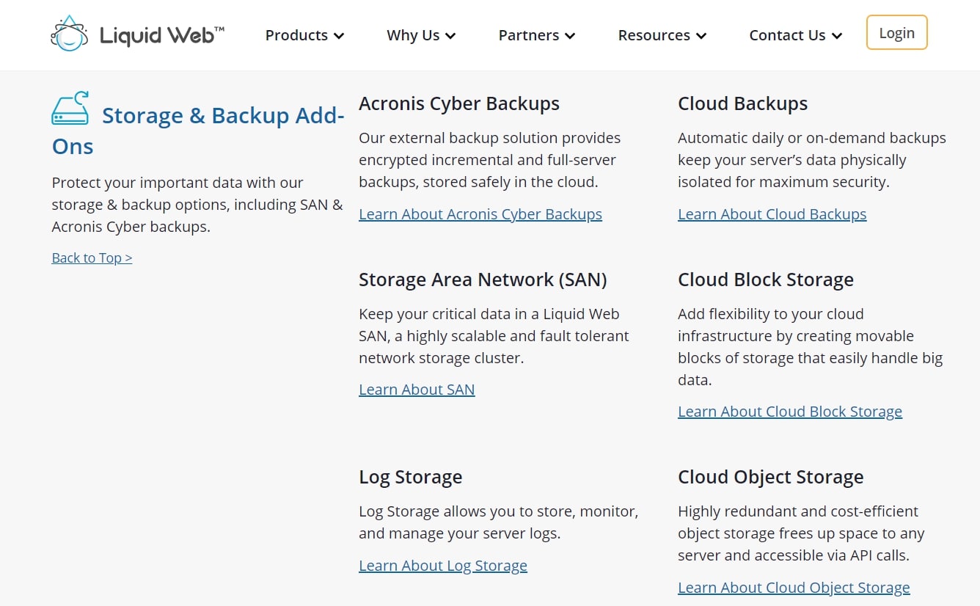Click the Acronis Cyber Backups heading
980x606 pixels.
459,103
